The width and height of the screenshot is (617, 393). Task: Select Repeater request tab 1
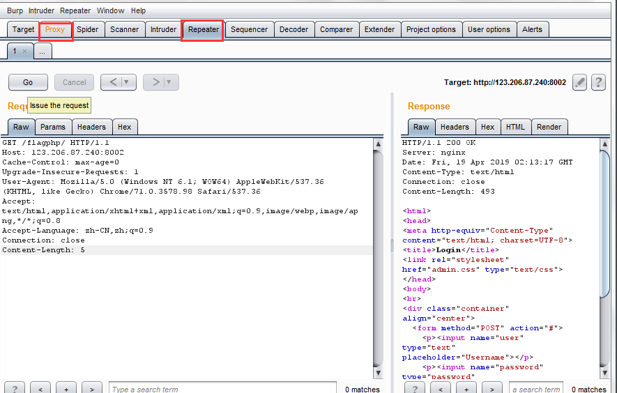(15, 51)
